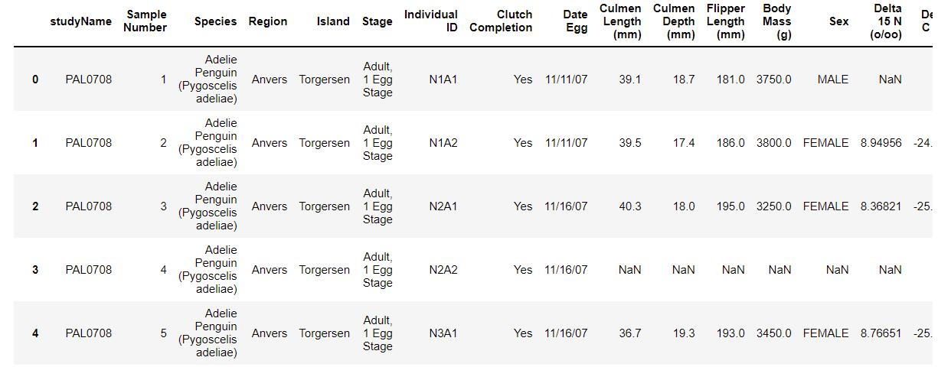The width and height of the screenshot is (938, 367).
Task: Click the Clutch Completion column header
Action: tap(501, 21)
